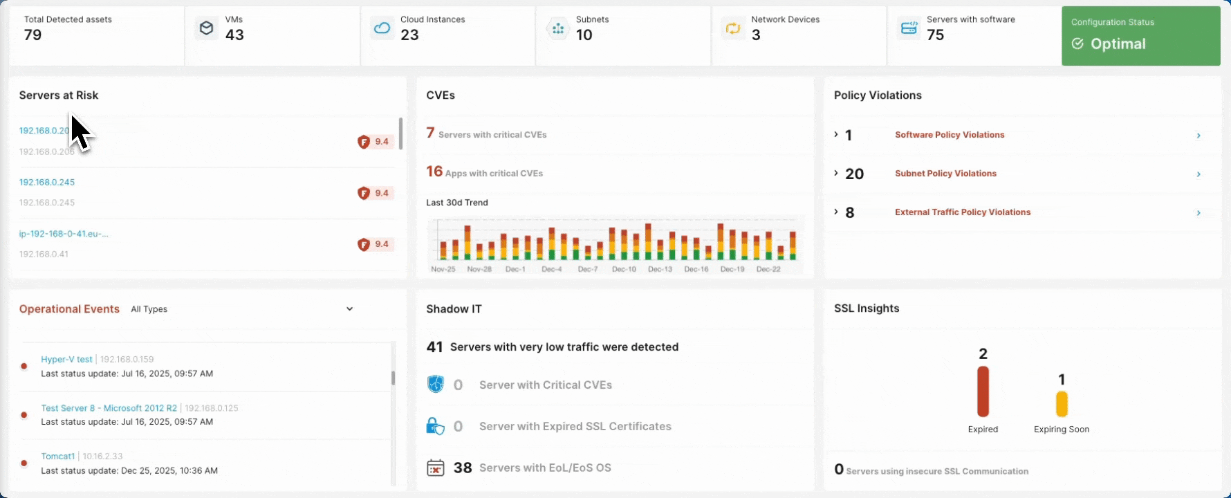Expand External Traffic Policy Violations row
Screen dimensions: 1231x498
(836, 212)
